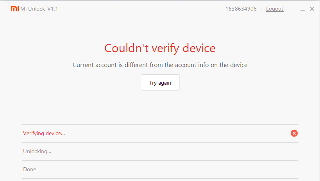
Task: Click the divider line above Verifying device
Action: coord(160,125)
